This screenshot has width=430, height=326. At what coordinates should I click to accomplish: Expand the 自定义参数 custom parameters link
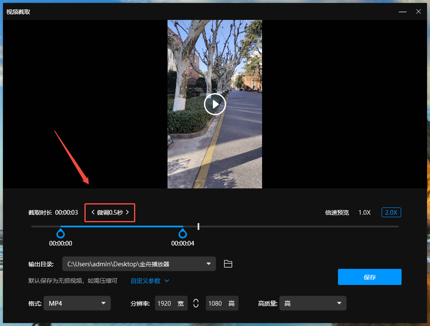pos(150,281)
